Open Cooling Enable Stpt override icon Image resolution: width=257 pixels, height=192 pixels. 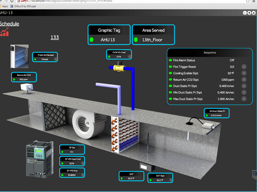point(244,73)
